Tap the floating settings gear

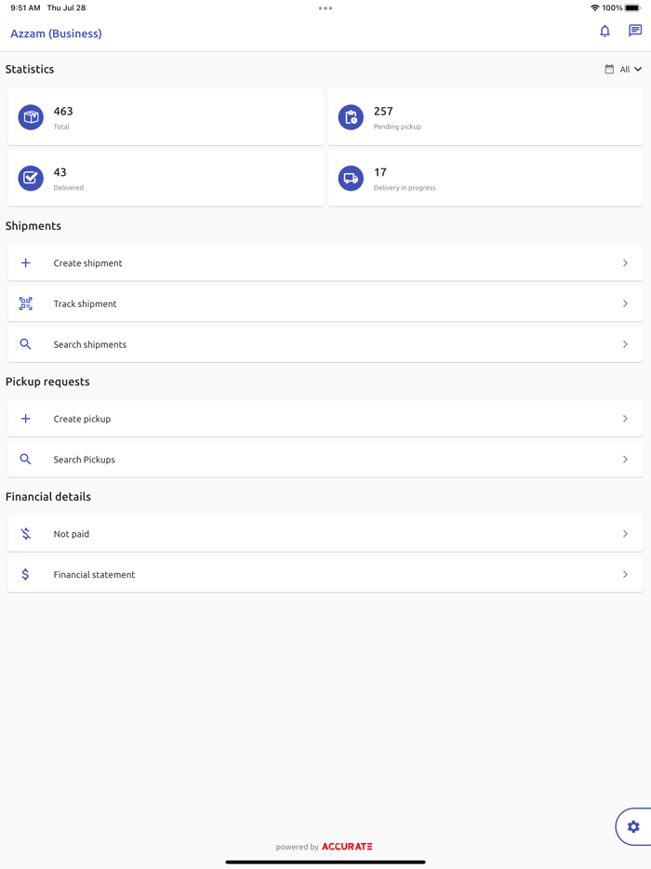[x=633, y=826]
